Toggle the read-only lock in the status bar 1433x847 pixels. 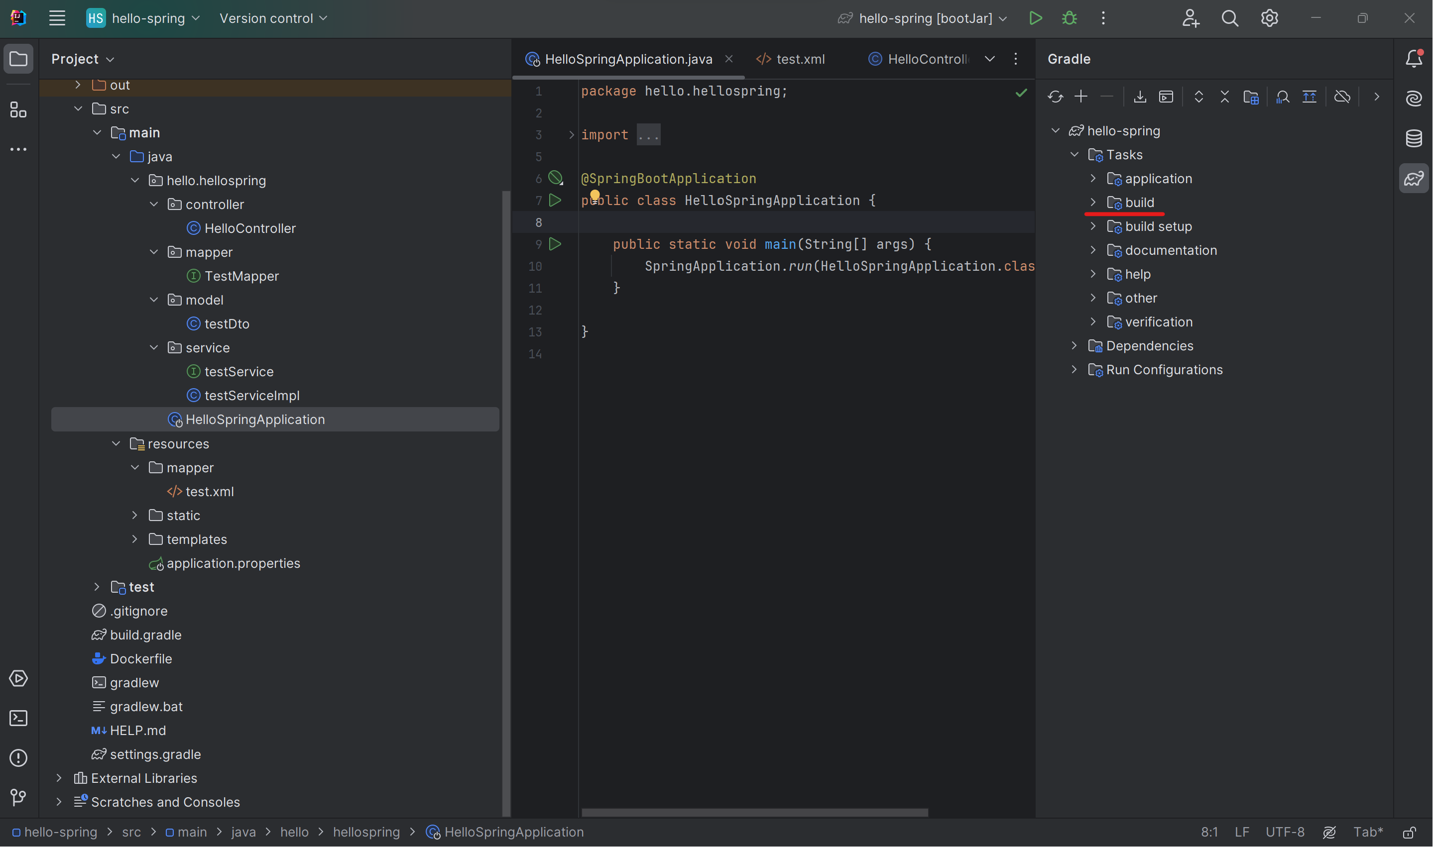pos(1409,832)
